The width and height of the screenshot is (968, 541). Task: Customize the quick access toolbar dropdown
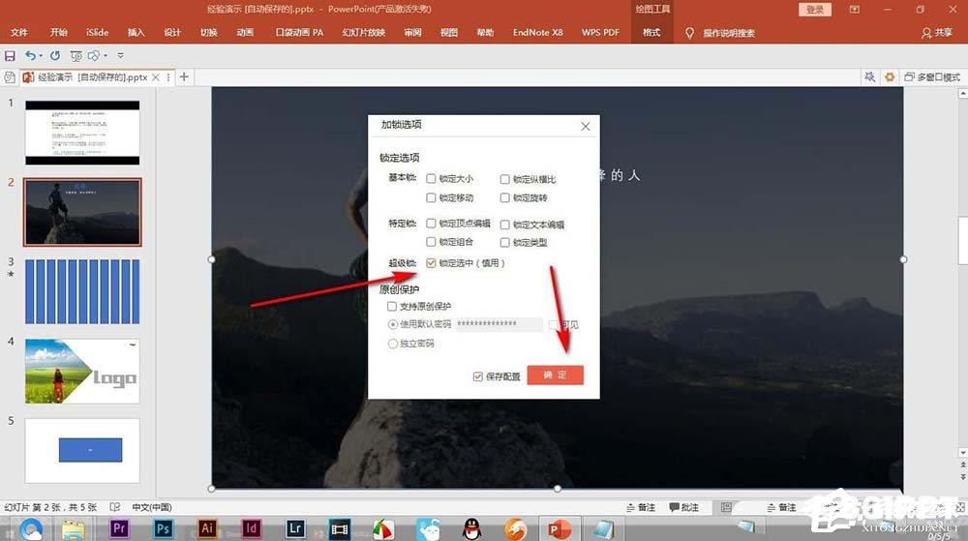120,55
